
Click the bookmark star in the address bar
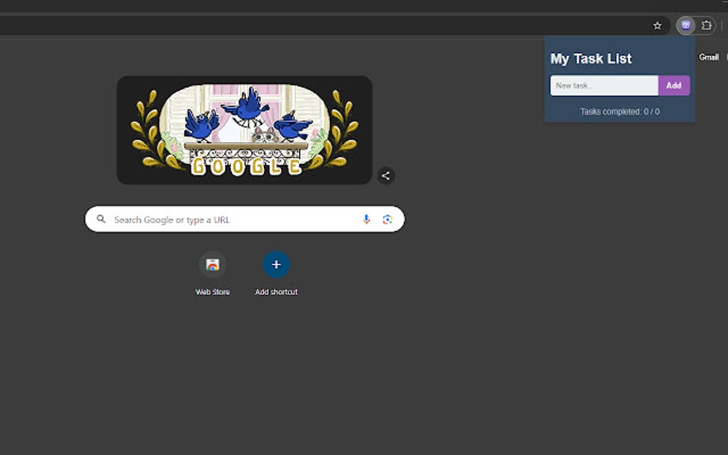pyautogui.click(x=657, y=25)
